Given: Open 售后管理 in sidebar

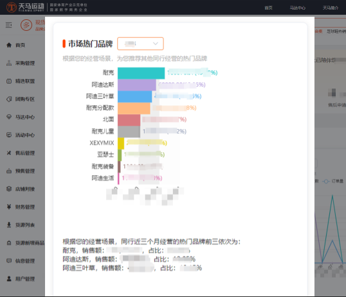Looking at the screenshot, I should pyautogui.click(x=21, y=153).
